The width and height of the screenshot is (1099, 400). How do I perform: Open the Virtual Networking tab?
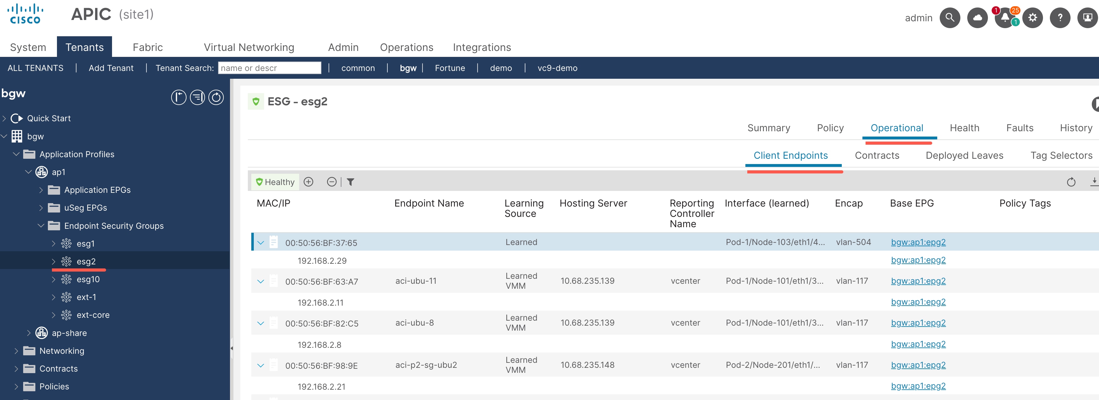[x=249, y=47]
